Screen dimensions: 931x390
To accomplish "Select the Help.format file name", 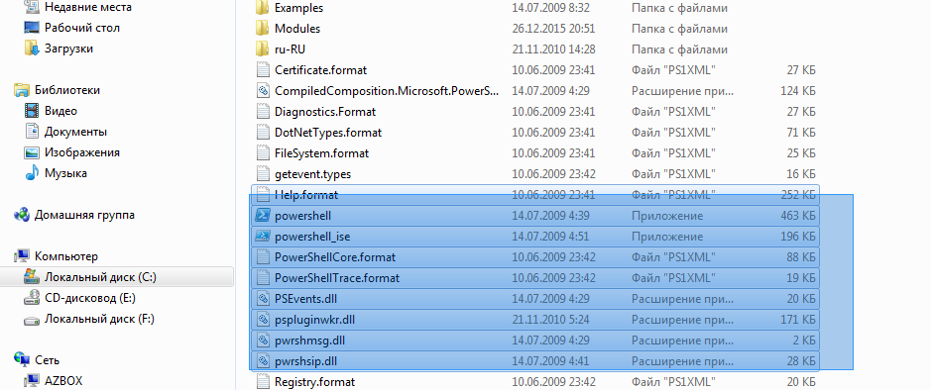I will pyautogui.click(x=306, y=194).
